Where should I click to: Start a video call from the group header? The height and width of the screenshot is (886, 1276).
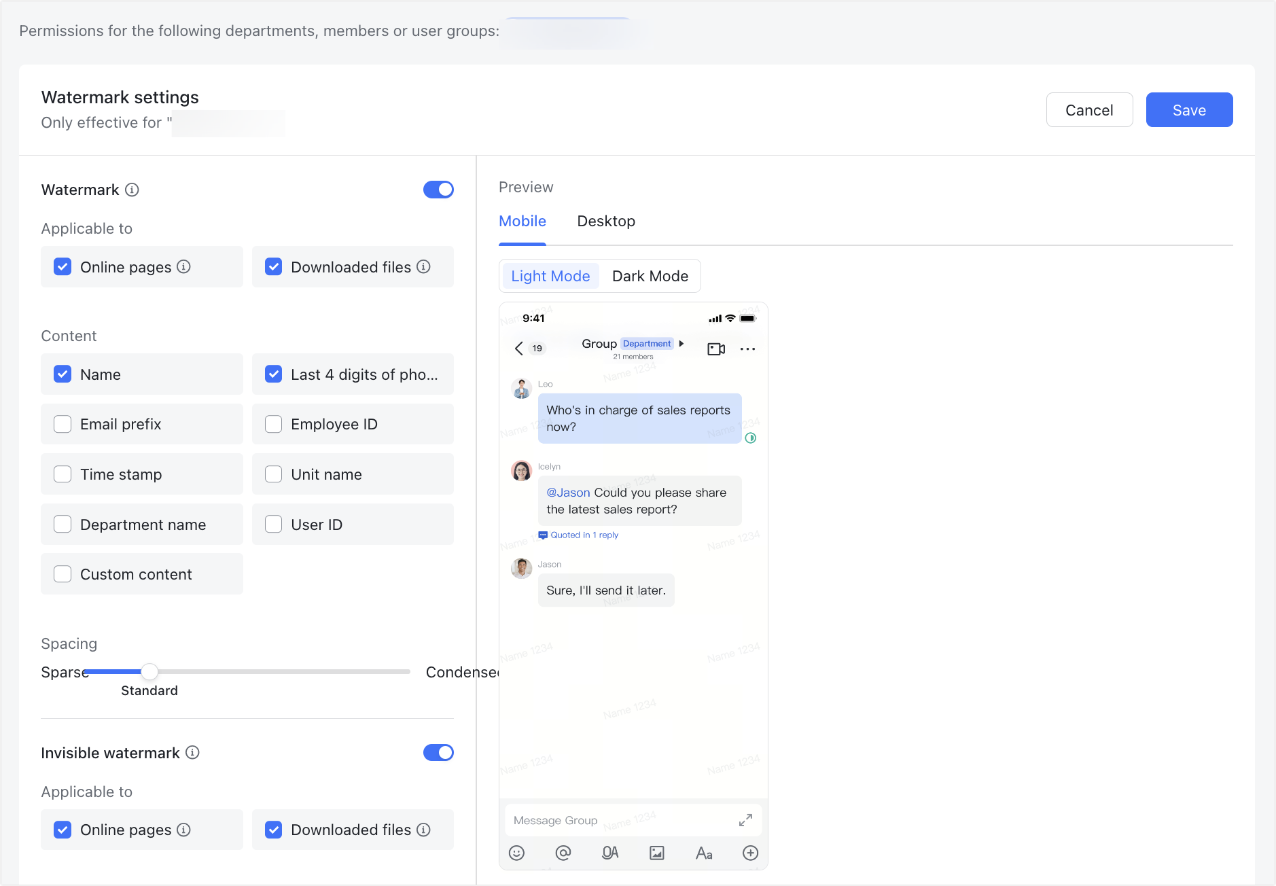click(x=715, y=349)
